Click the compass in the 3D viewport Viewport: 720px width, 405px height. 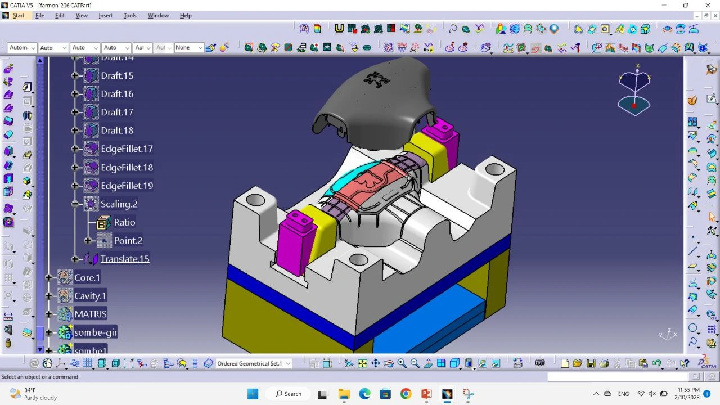click(634, 90)
